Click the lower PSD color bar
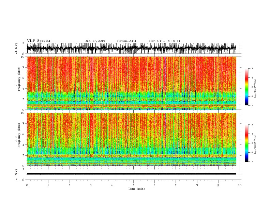The width and height of the screenshot is (270, 208). [246, 143]
